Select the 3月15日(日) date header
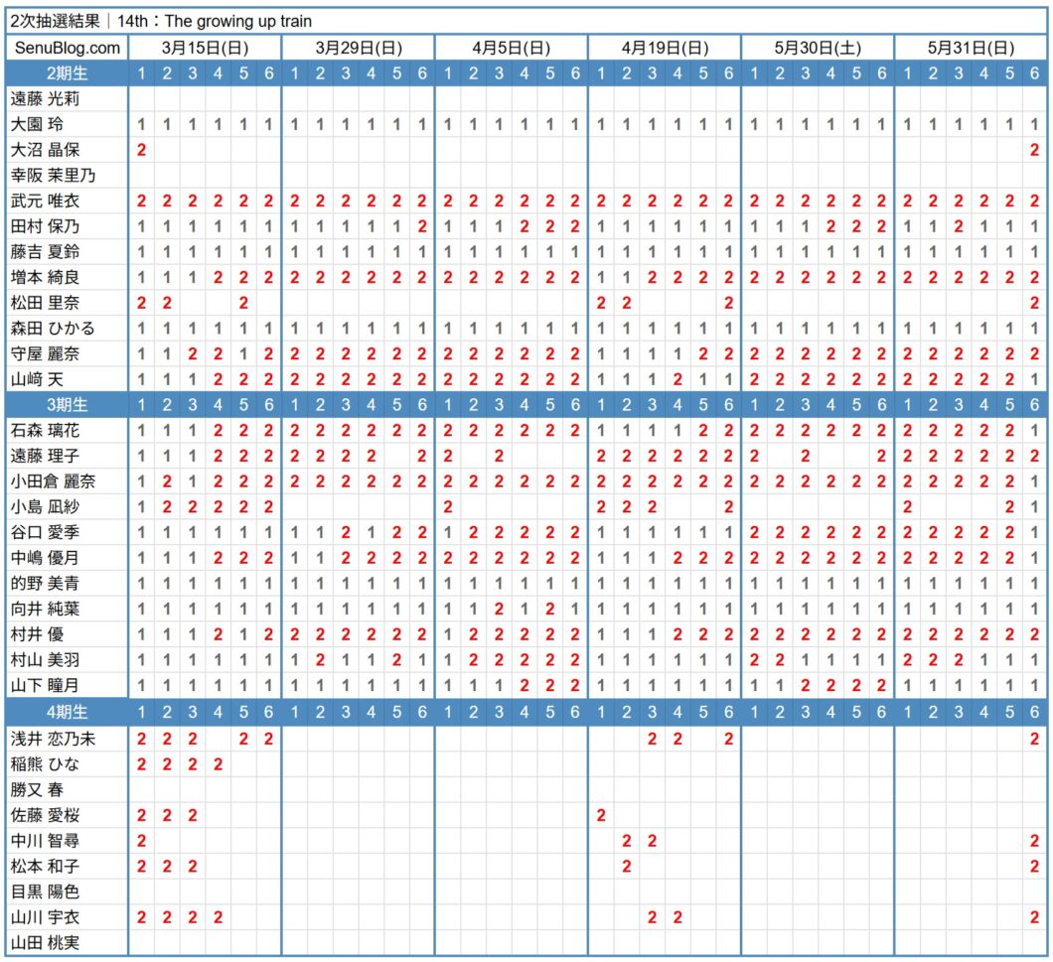The height and width of the screenshot is (962, 1053). [x=206, y=48]
